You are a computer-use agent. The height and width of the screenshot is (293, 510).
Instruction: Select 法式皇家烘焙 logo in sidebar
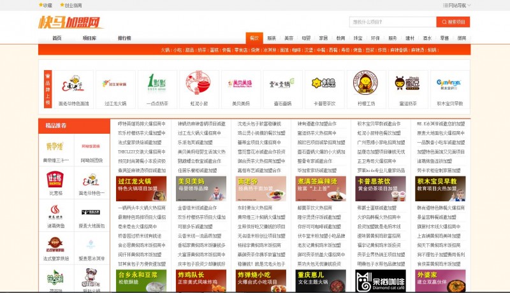click(x=56, y=245)
